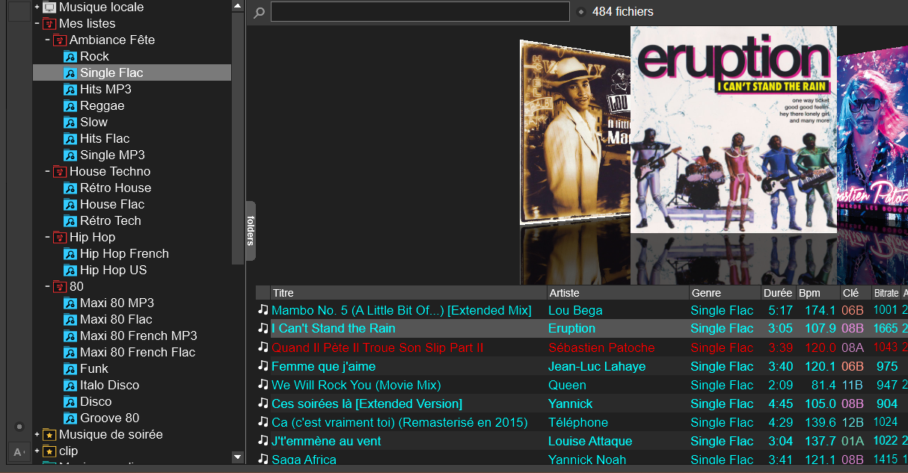This screenshot has width=908, height=473.
Task: Open the Maxi 80 Flac list
Action: click(x=116, y=319)
